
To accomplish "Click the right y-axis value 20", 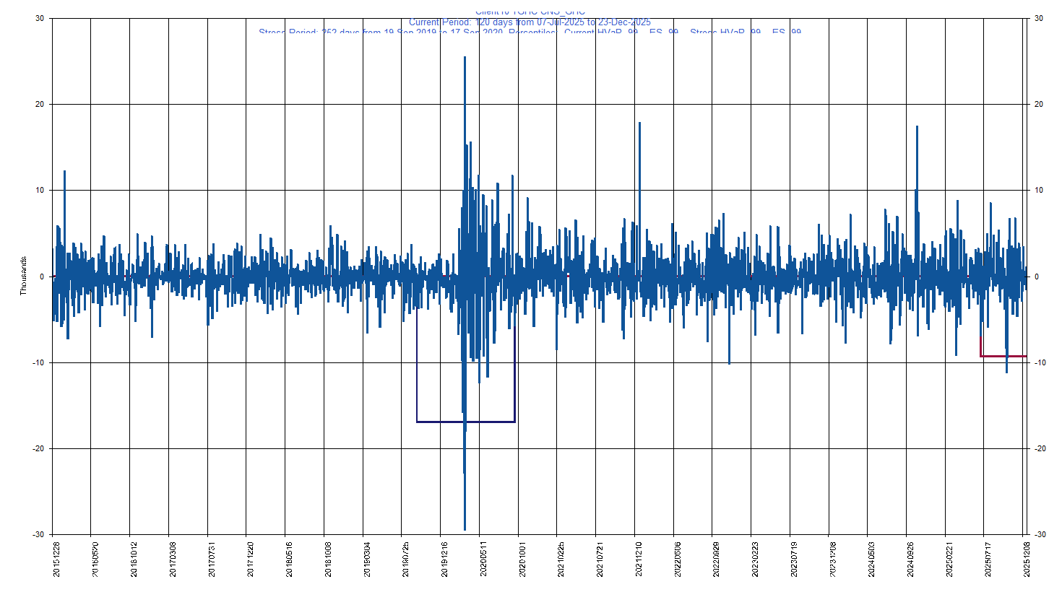I will (1039, 104).
